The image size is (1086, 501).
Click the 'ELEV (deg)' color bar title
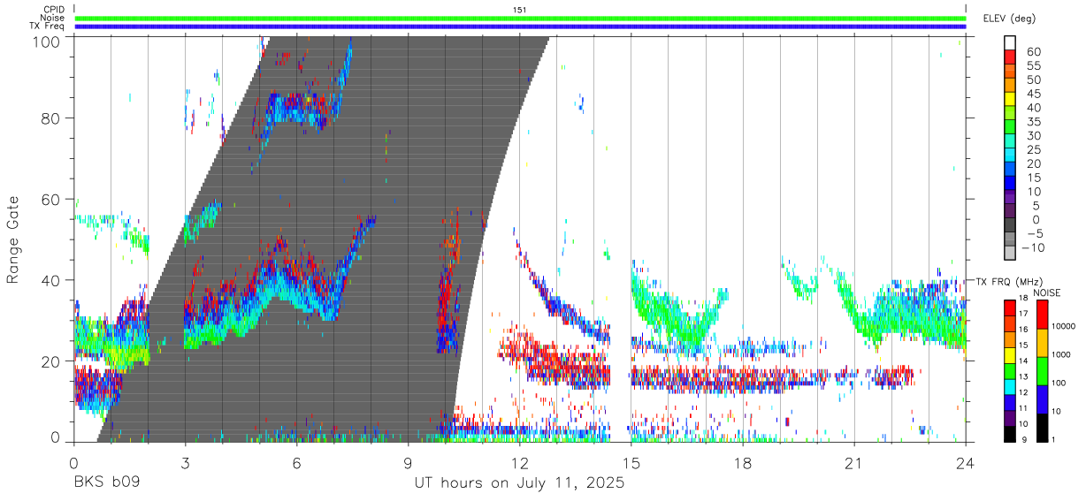[x=1010, y=19]
